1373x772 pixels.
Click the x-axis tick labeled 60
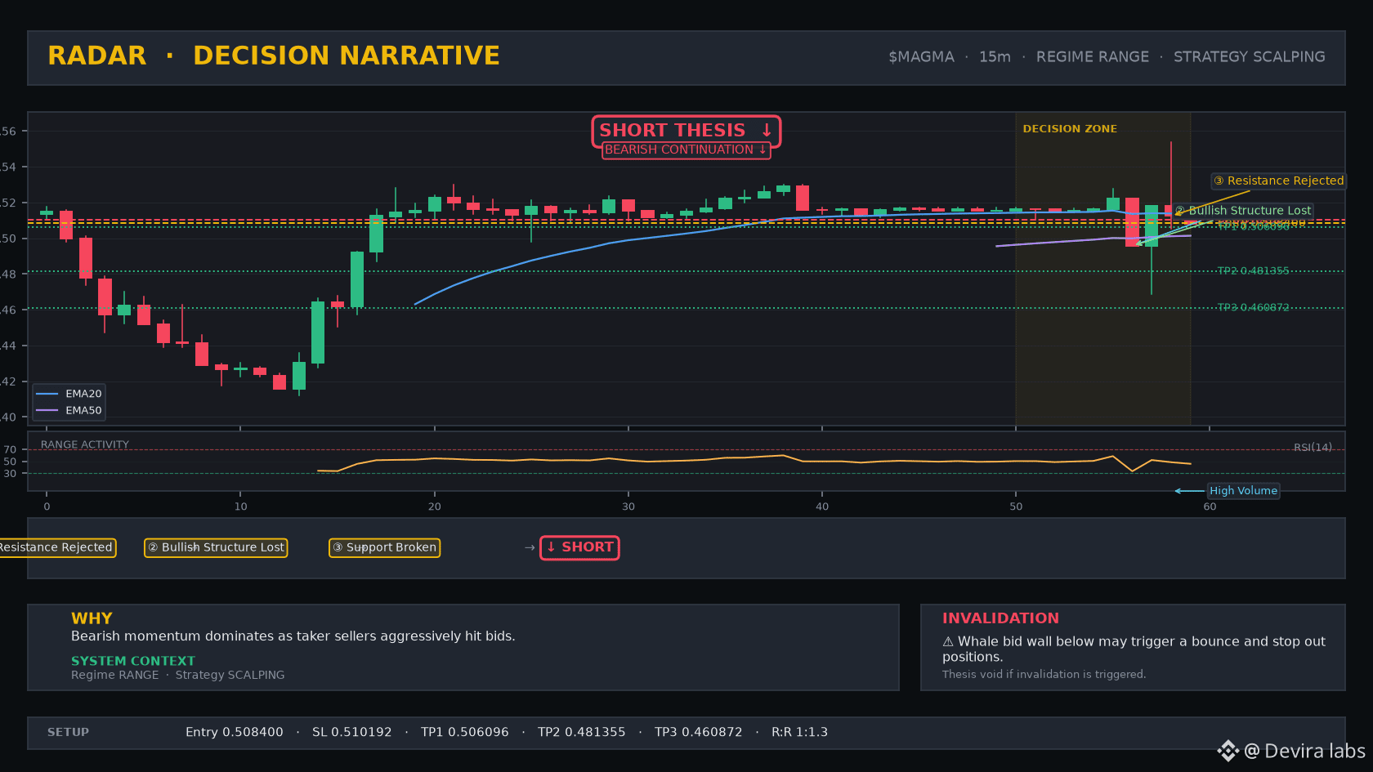[x=1210, y=506]
